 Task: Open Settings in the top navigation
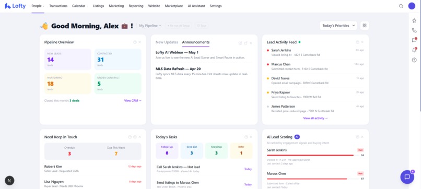[x=216, y=6]
